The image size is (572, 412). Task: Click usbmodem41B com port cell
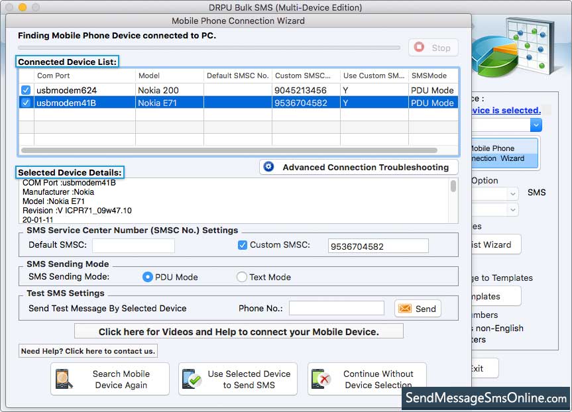tap(85, 103)
